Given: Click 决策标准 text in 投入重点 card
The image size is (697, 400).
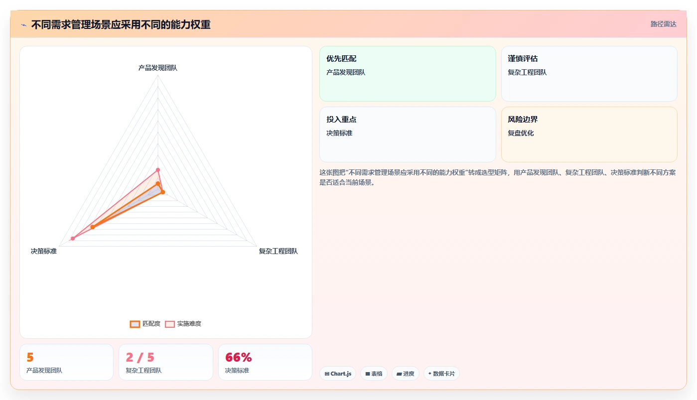Looking at the screenshot, I should (x=339, y=133).
